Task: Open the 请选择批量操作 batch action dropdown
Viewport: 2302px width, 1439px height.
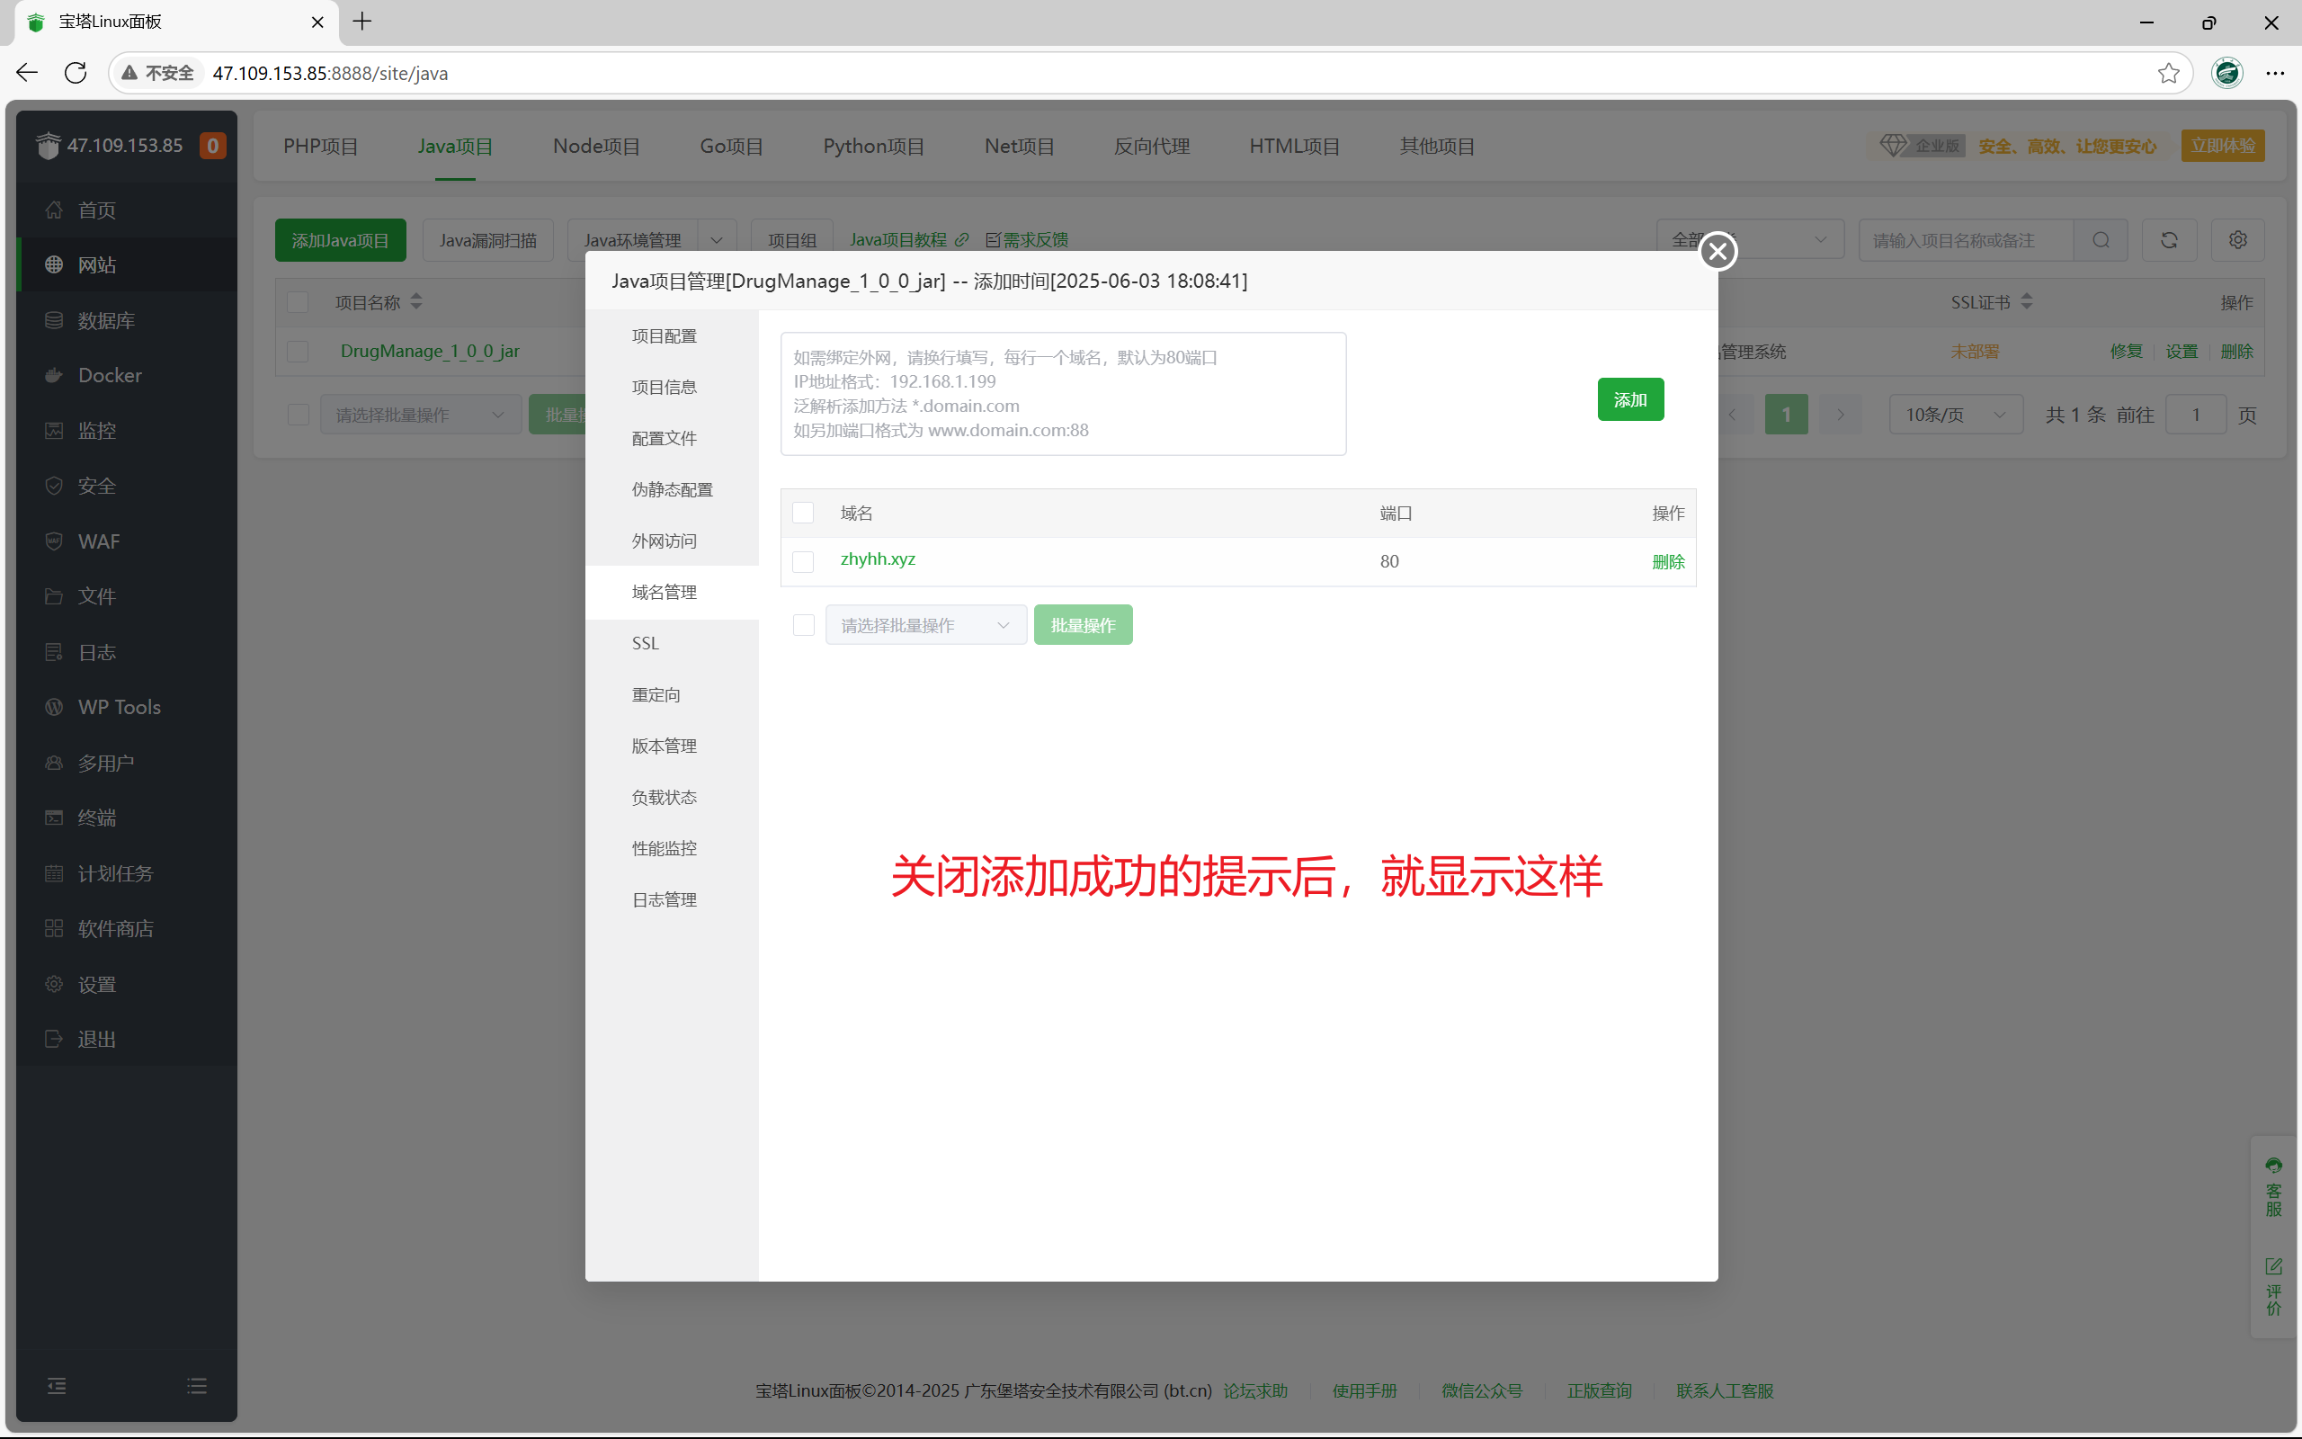Action: click(x=925, y=624)
